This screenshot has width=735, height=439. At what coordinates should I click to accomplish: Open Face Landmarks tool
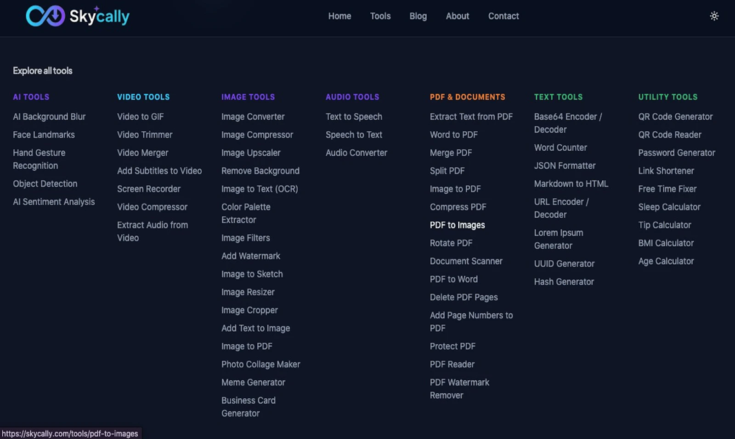[x=44, y=135]
